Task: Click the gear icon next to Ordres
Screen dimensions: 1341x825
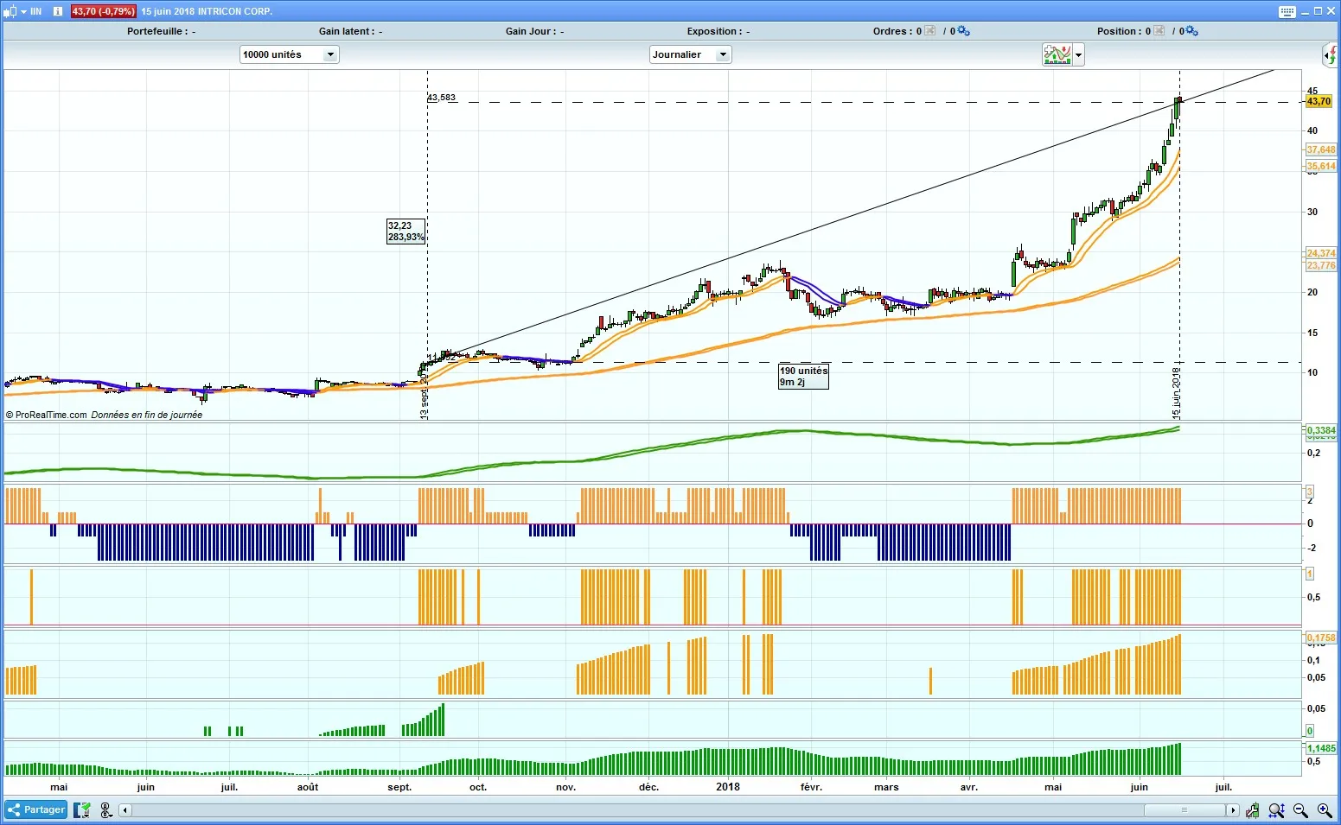Action: (x=963, y=31)
